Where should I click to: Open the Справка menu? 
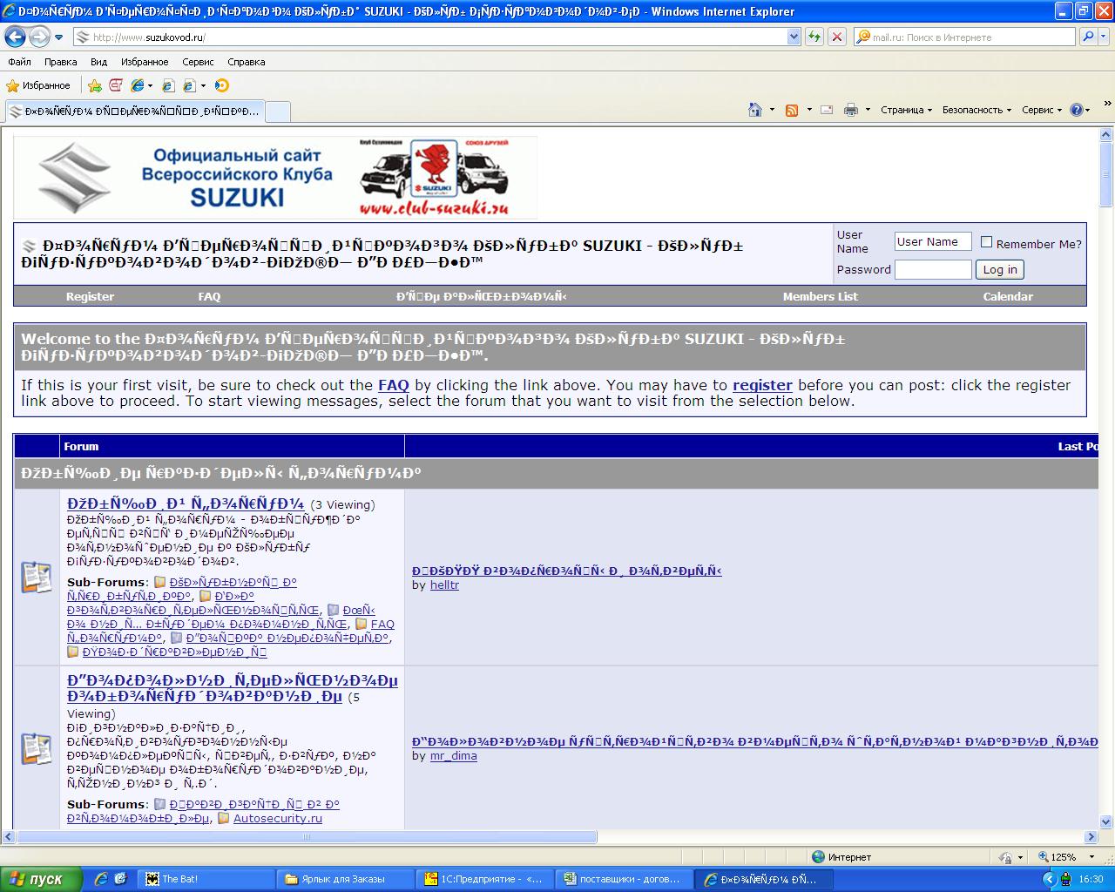(x=246, y=62)
